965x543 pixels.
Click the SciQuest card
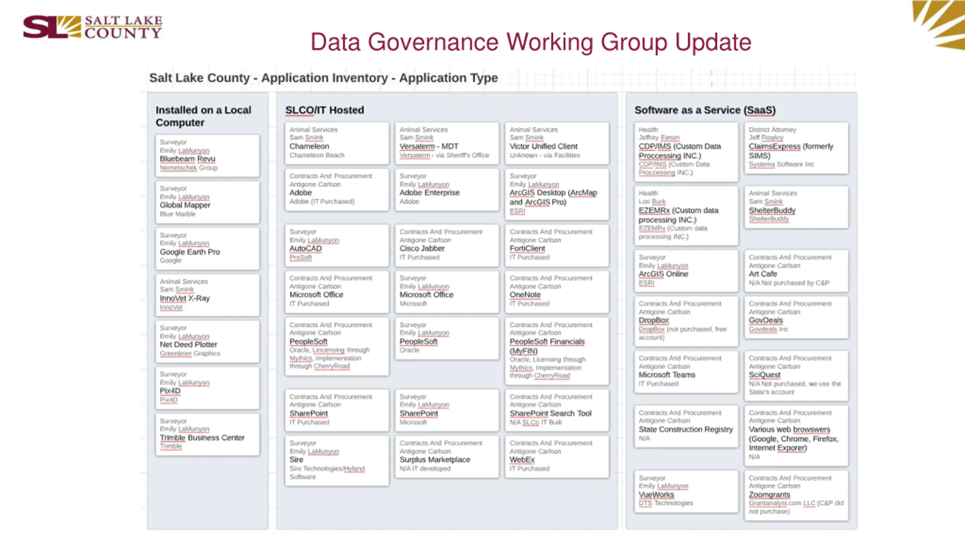[x=796, y=376]
